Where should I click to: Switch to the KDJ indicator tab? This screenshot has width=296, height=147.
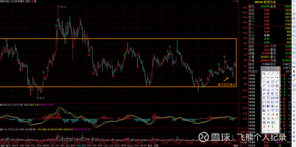tap(106, 146)
